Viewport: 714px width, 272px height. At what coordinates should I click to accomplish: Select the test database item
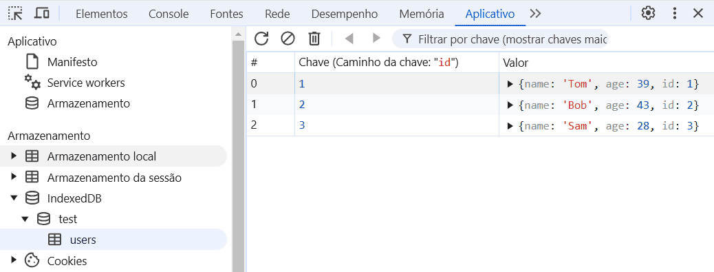click(68, 219)
